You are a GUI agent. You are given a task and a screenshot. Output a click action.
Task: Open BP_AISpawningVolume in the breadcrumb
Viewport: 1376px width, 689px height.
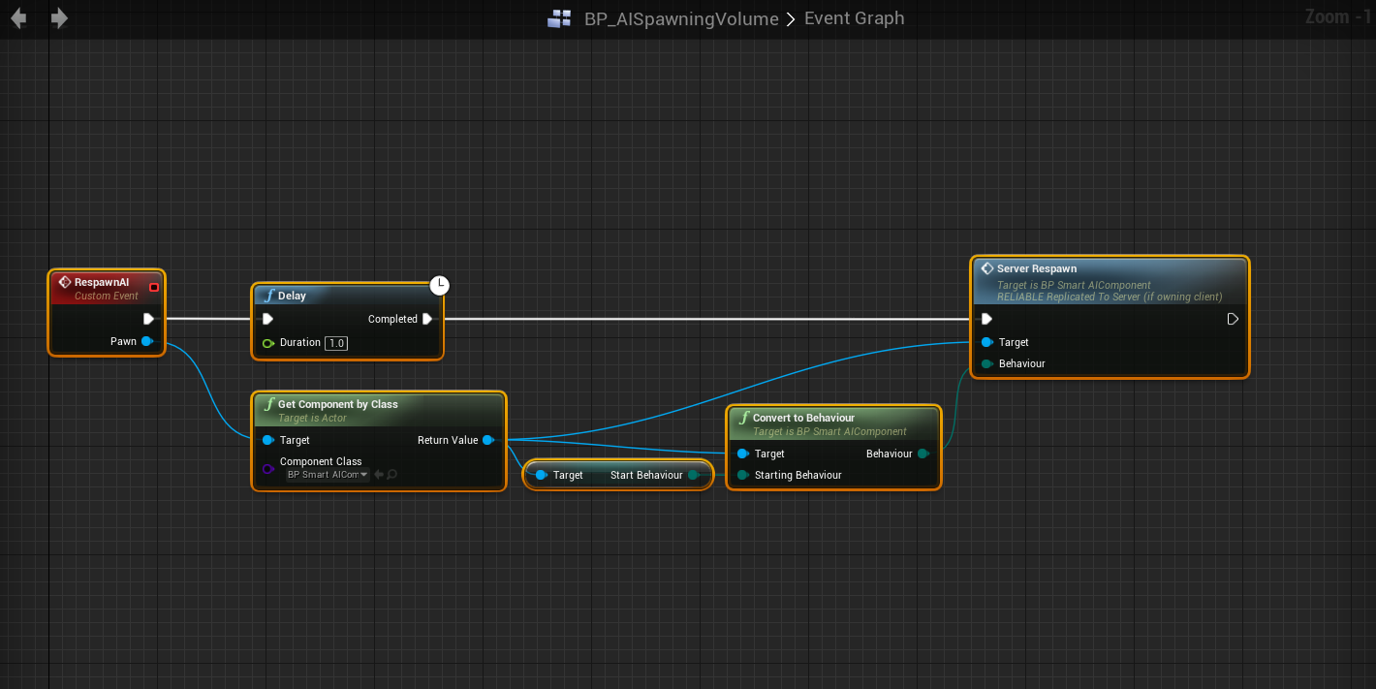click(x=680, y=18)
